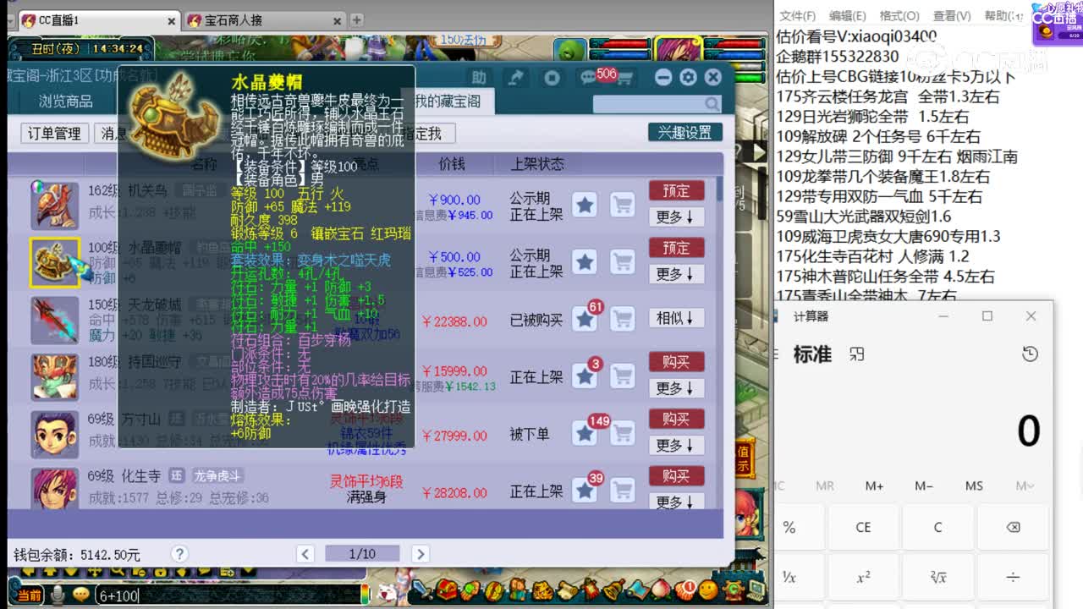Click the calculator backspace key
The width and height of the screenshot is (1083, 609).
coord(1013,527)
